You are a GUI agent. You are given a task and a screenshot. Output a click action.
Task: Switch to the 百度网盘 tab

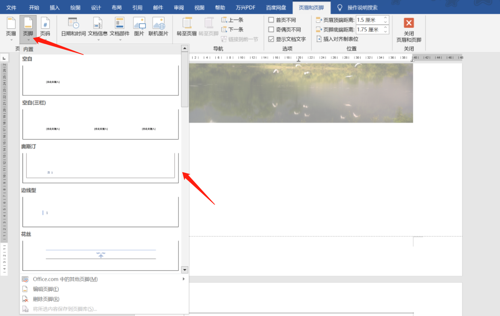coord(276,7)
